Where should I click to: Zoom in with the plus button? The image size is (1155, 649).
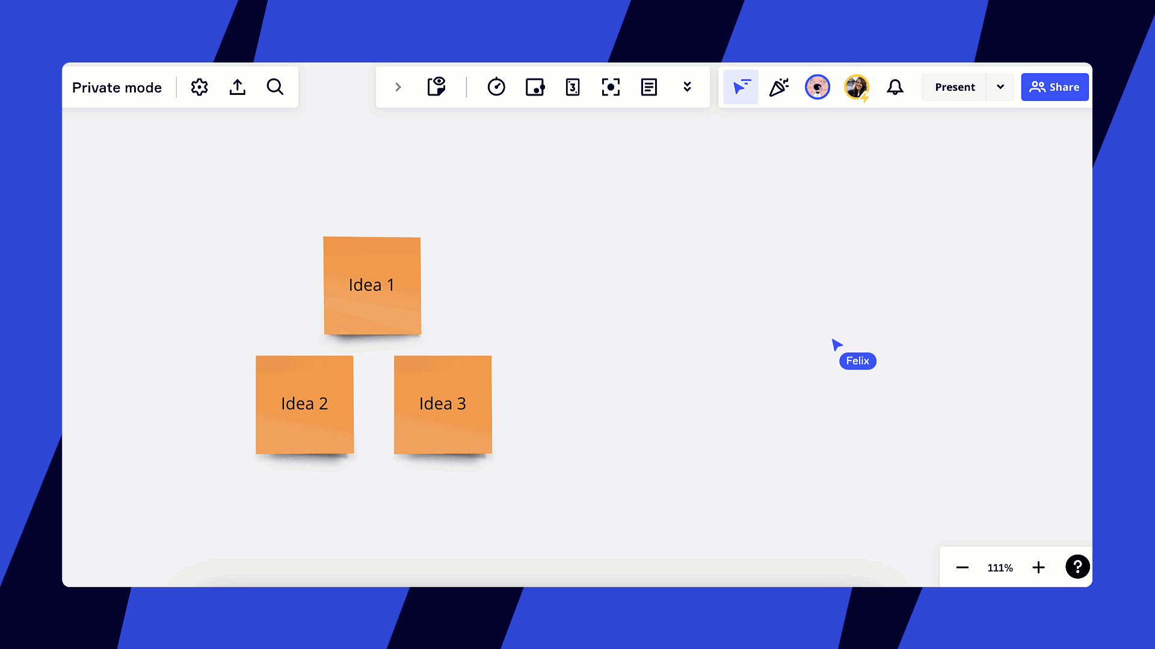(1038, 567)
